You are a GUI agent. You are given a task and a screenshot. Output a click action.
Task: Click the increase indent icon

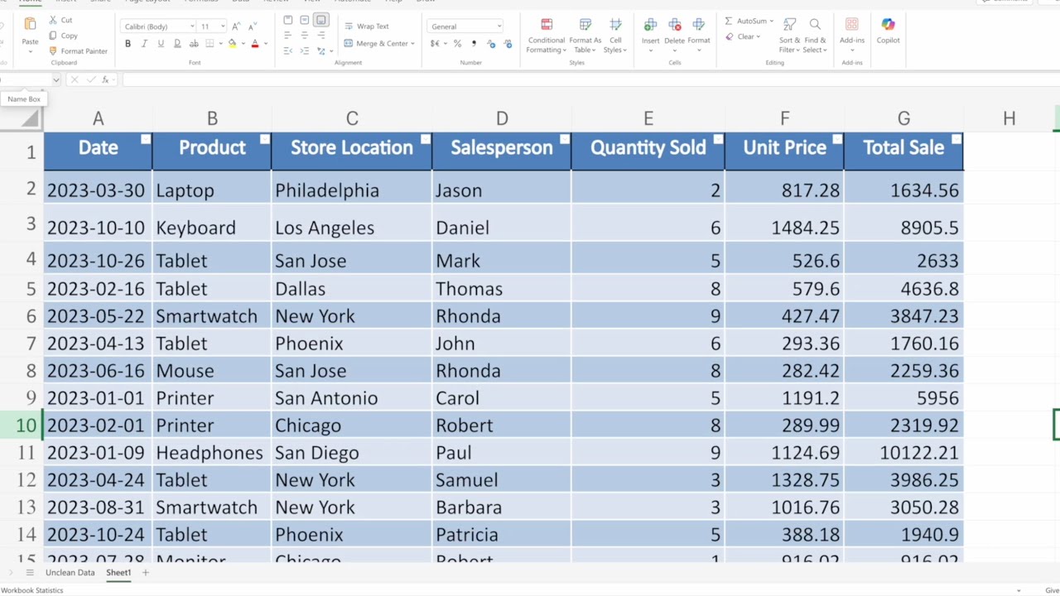(x=305, y=51)
